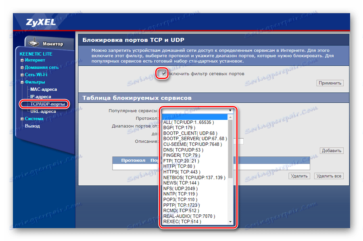The image size is (363, 241).
Task: Select REAL-AUDIO( TCP:7070 ) entry
Action: coord(195,216)
